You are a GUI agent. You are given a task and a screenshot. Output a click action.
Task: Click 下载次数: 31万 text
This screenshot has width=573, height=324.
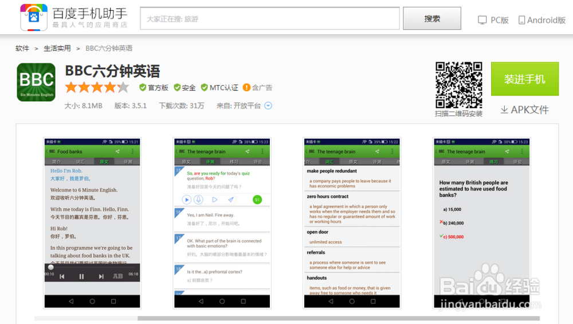[181, 106]
